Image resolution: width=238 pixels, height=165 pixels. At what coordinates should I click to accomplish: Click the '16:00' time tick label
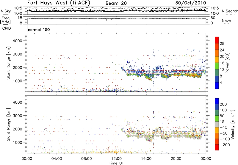146,159
